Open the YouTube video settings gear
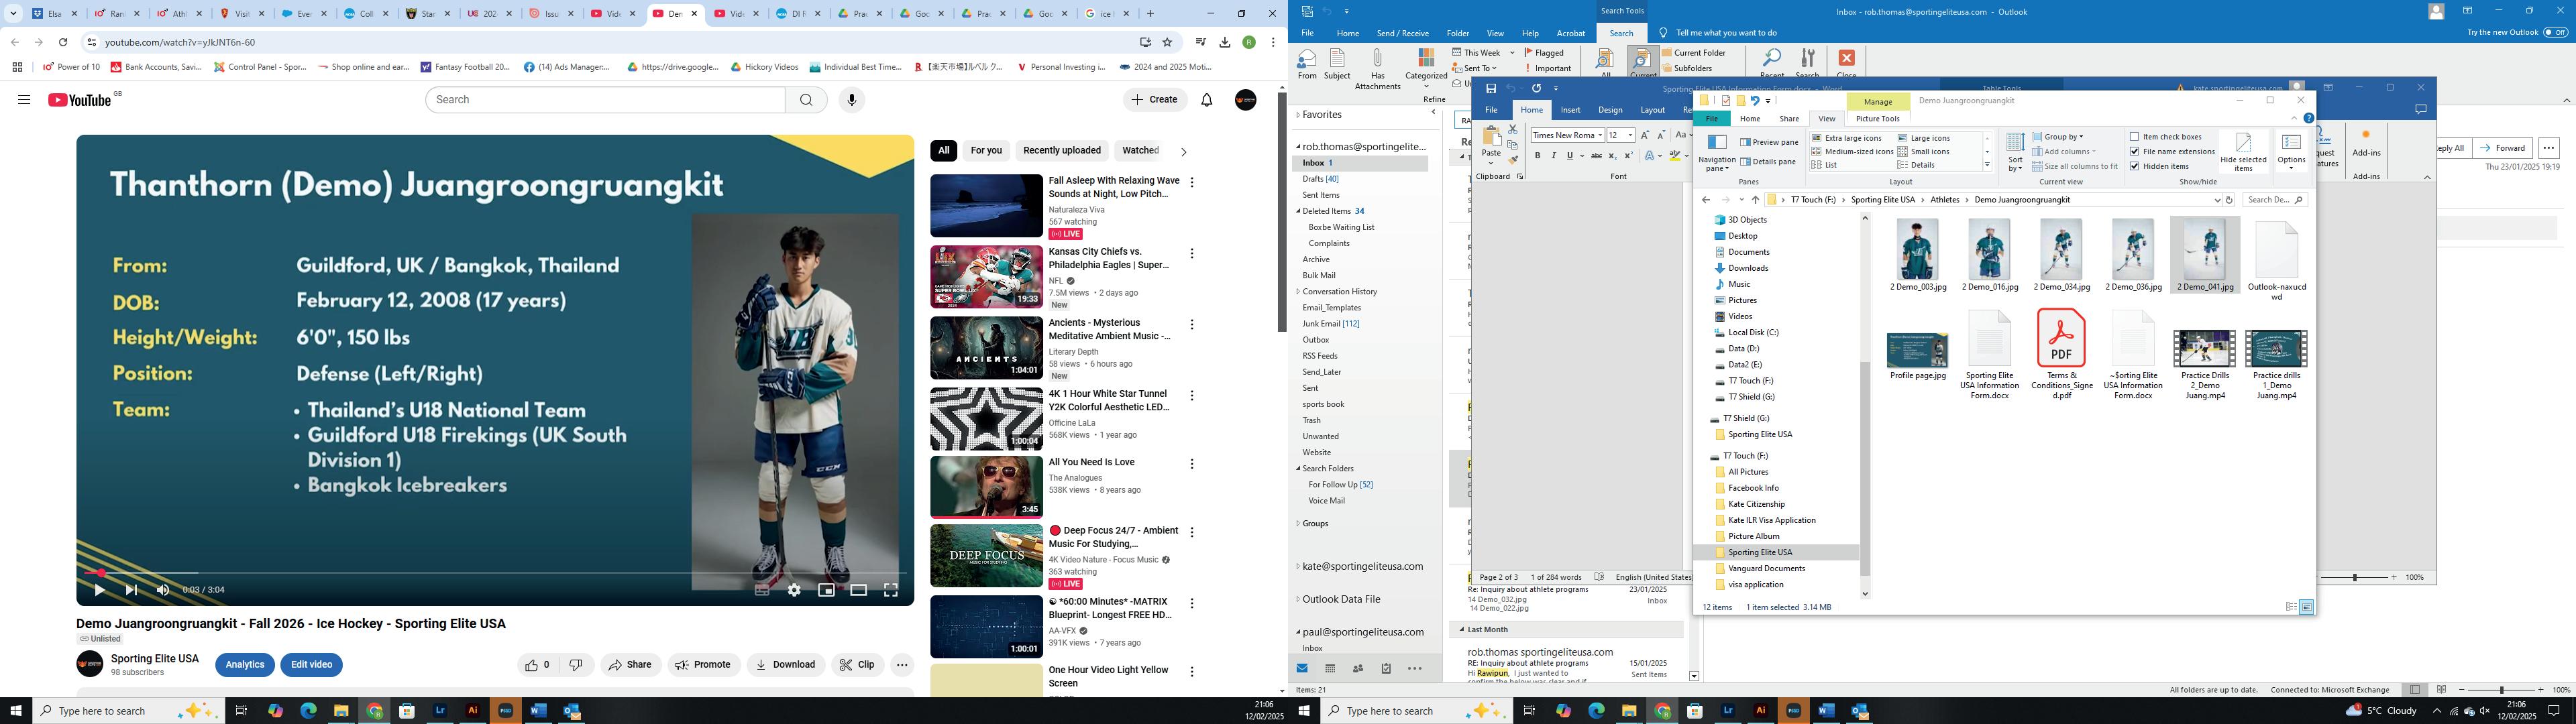 pyautogui.click(x=794, y=590)
